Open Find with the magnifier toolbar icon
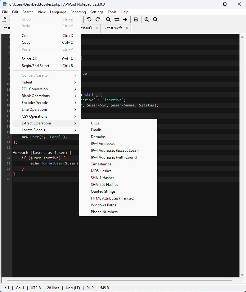The width and height of the screenshot is (246, 292). (108, 19)
